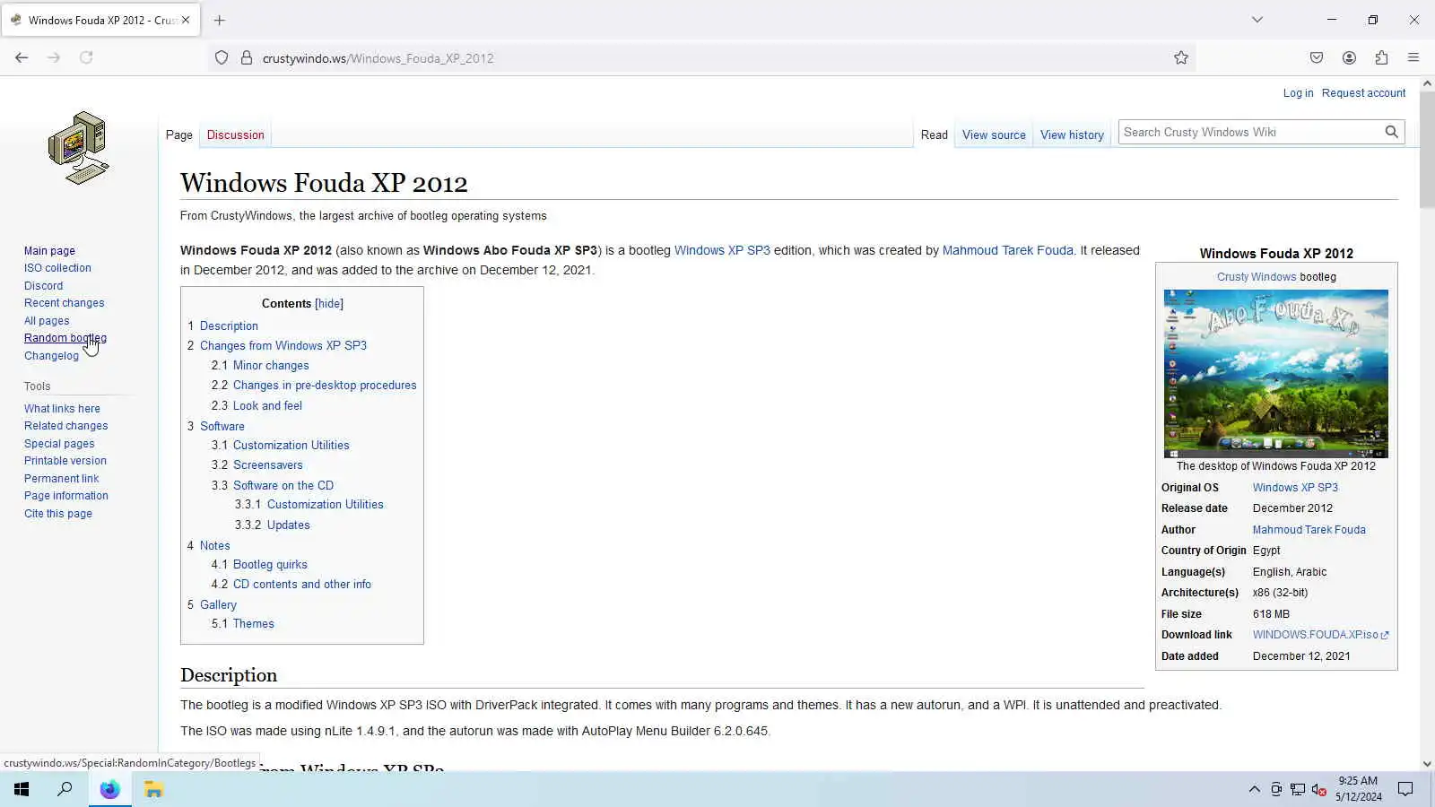Image resolution: width=1435 pixels, height=807 pixels.
Task: Open the View source tab
Action: [x=994, y=135]
